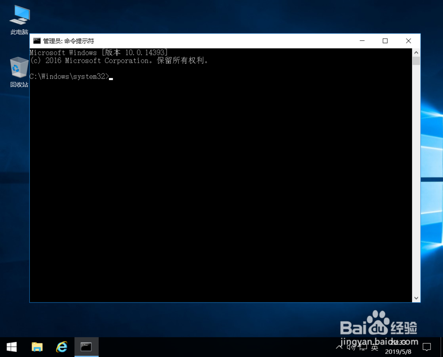Open the volume control in system tray

click(x=351, y=347)
